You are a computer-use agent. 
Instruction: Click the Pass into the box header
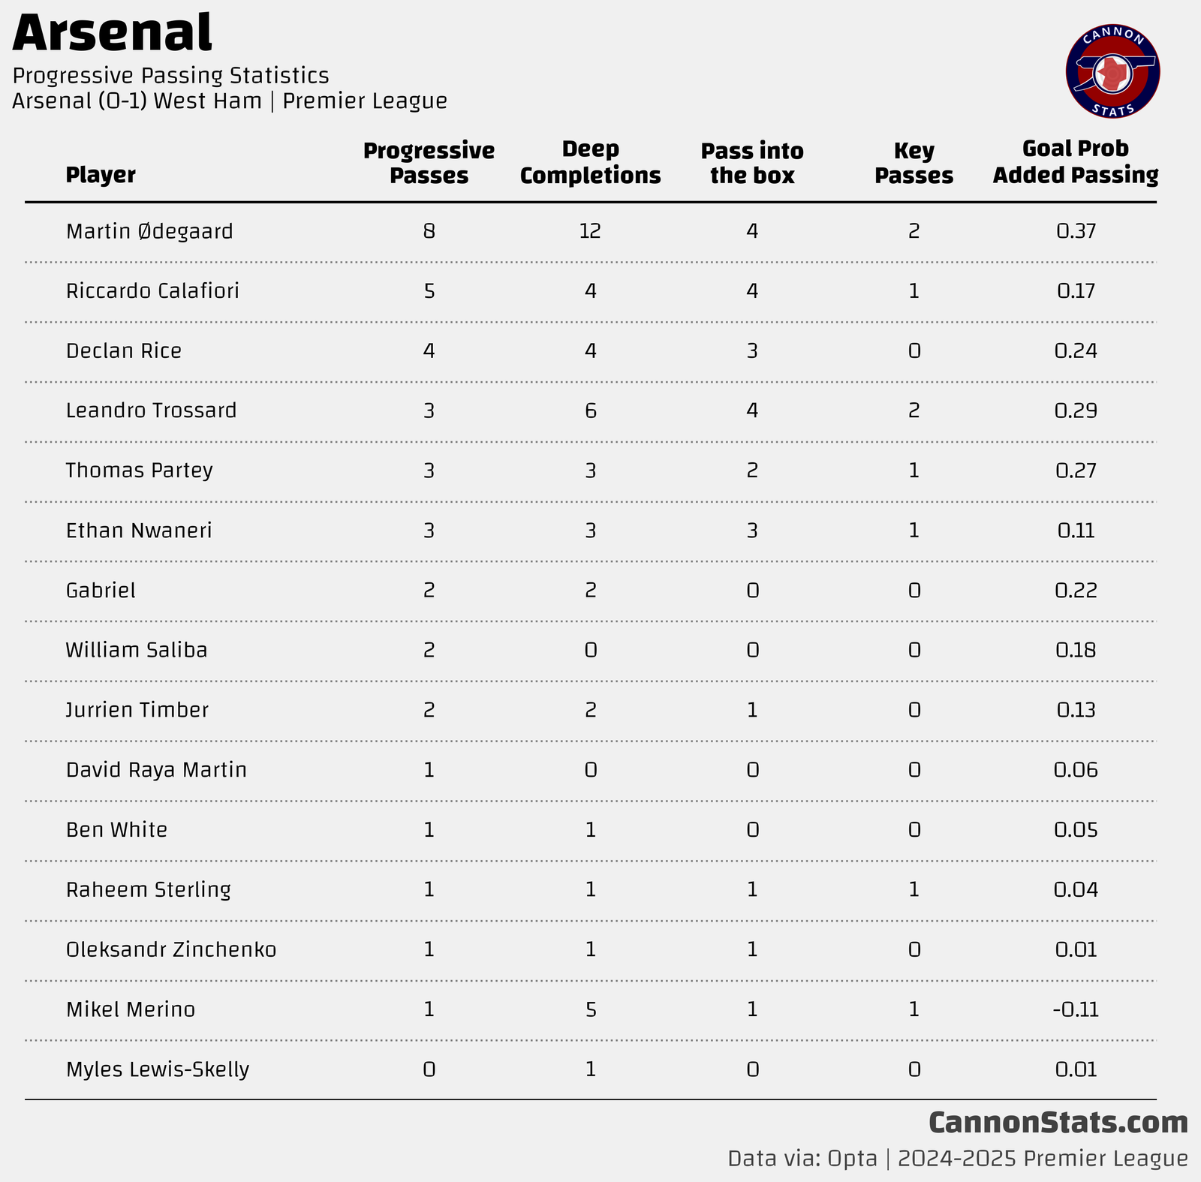pos(752,163)
